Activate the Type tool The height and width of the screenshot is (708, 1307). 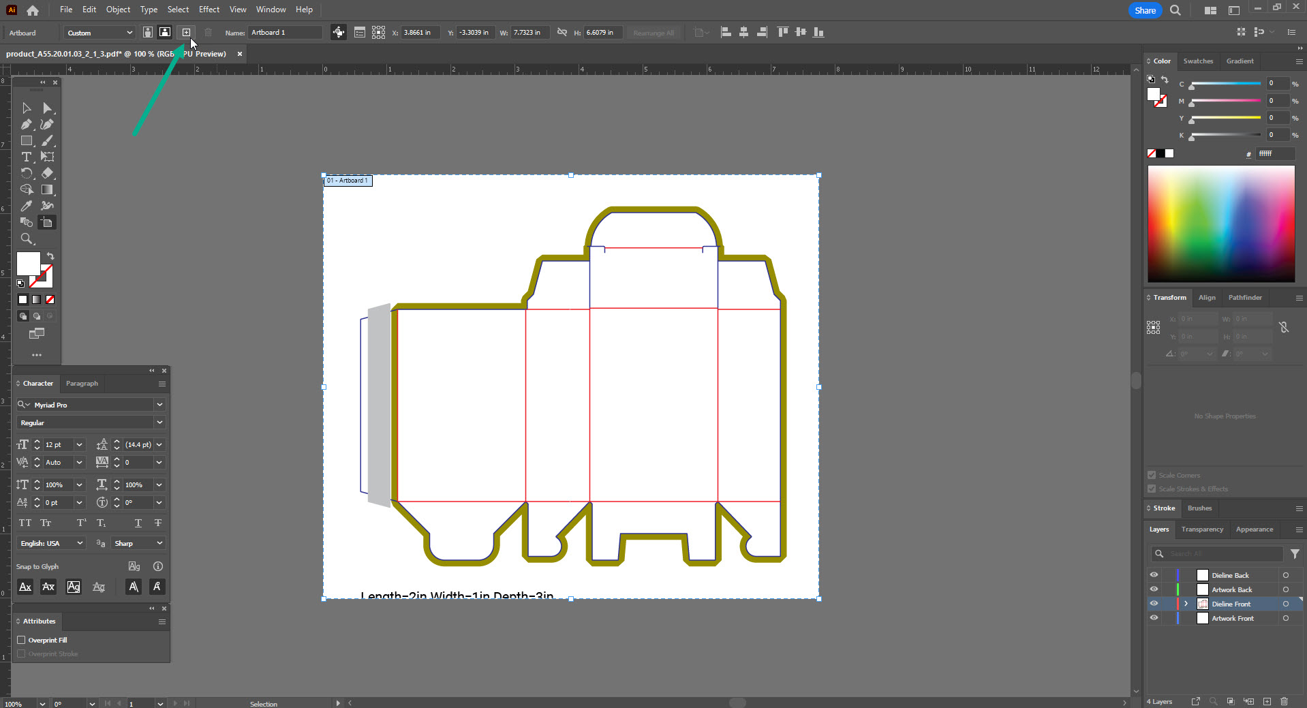[26, 157]
